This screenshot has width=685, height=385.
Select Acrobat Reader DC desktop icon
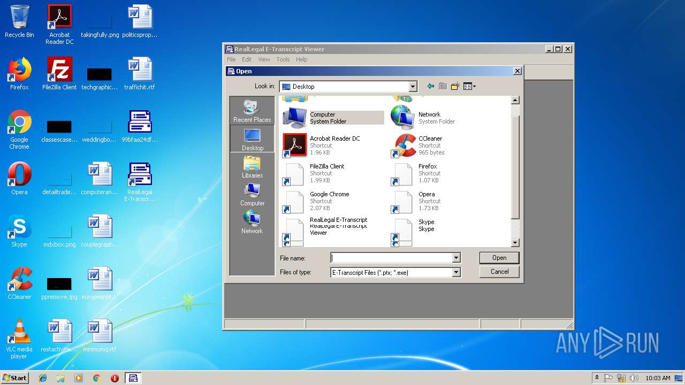[59, 25]
